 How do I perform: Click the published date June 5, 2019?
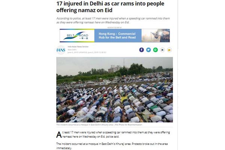tap(73, 52)
